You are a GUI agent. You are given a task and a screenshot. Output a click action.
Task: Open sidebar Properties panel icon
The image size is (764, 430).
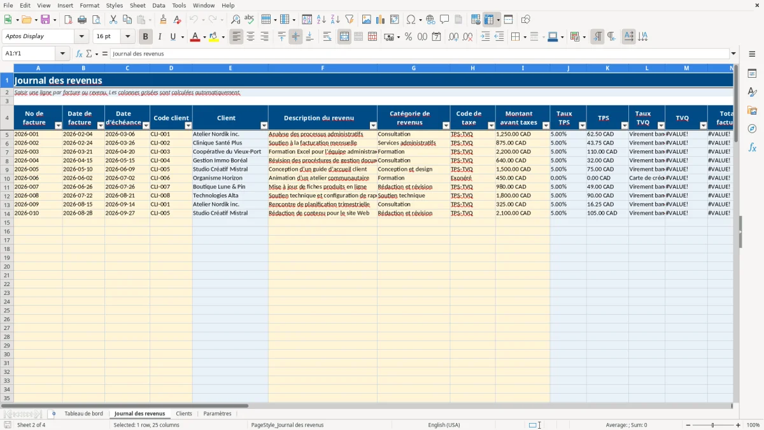[x=752, y=74]
